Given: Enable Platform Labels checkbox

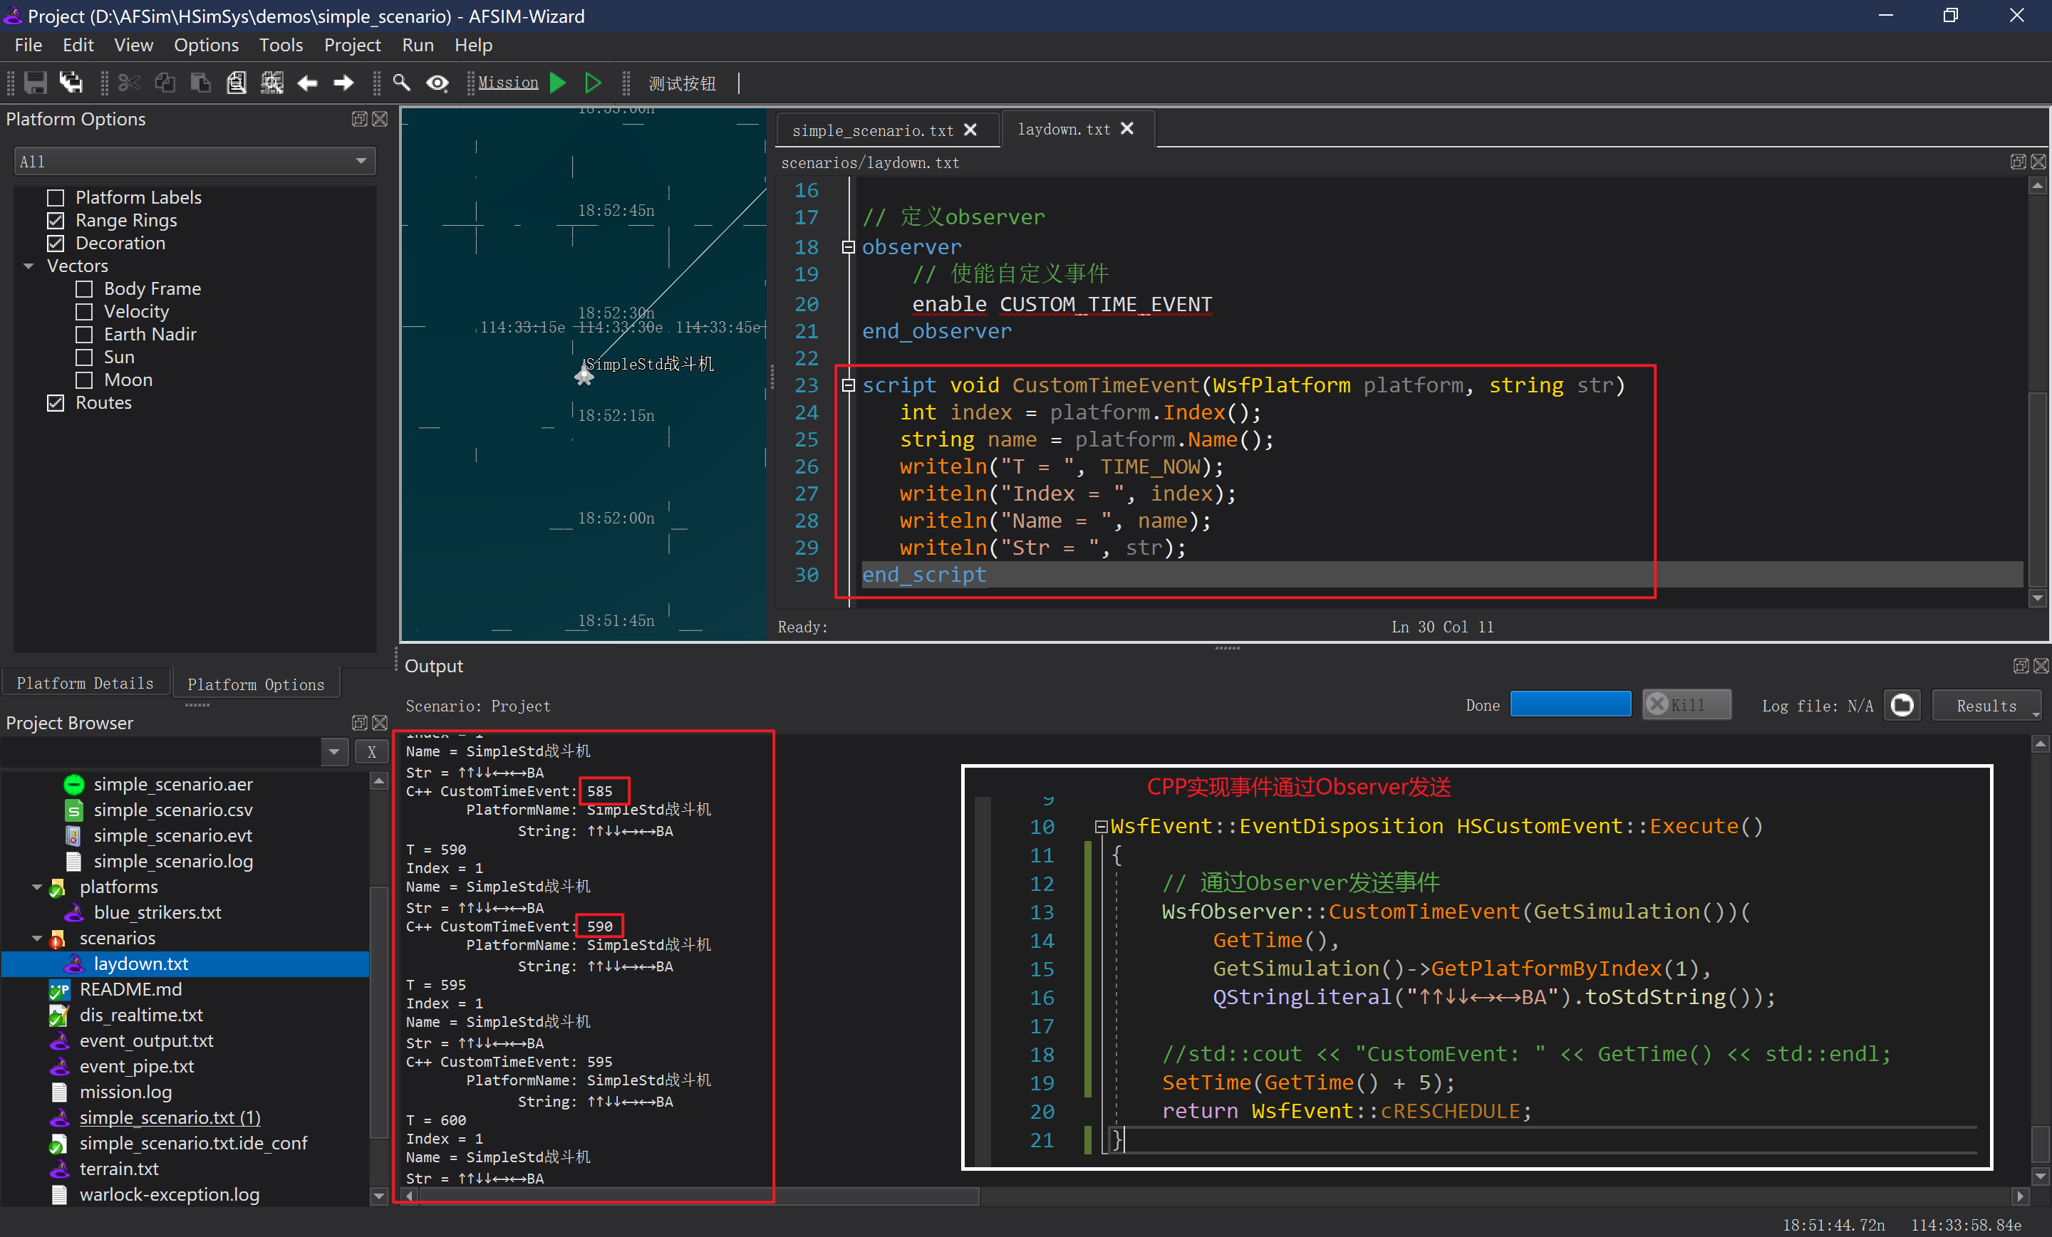Looking at the screenshot, I should point(56,197).
